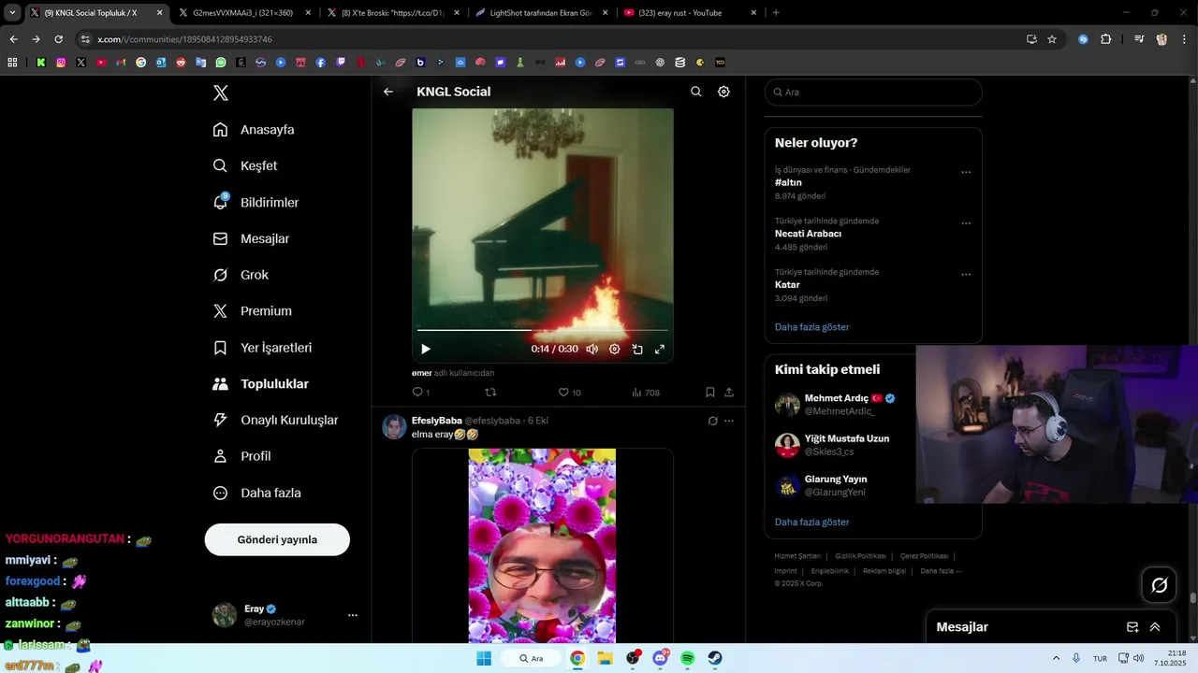Image resolution: width=1198 pixels, height=673 pixels.
Task: Open floating Grok button
Action: [1159, 585]
